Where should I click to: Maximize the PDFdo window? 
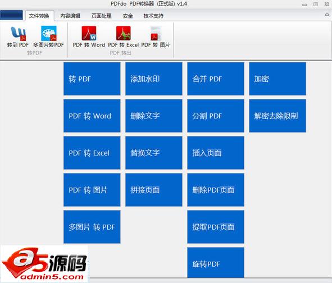(316, 4)
